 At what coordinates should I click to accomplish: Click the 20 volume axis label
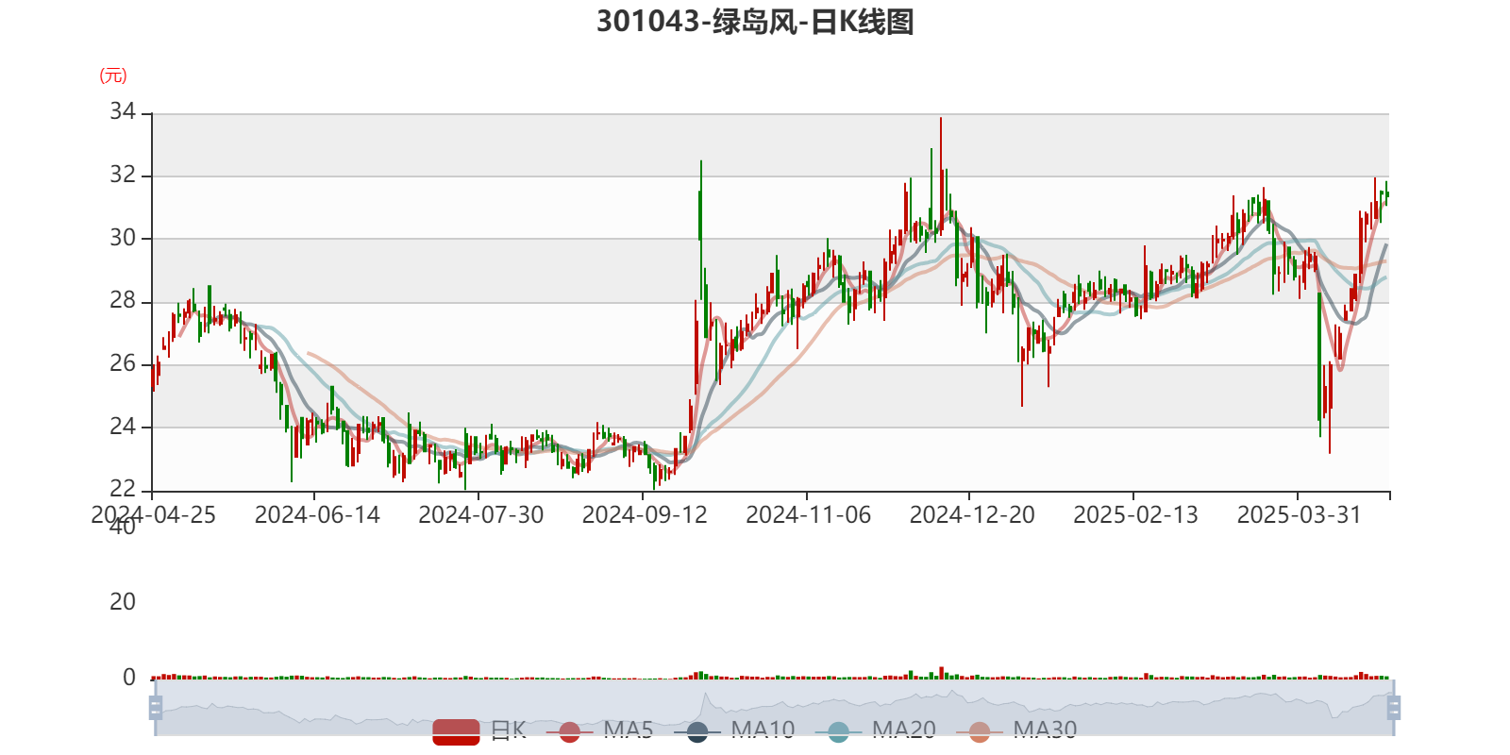tap(123, 602)
